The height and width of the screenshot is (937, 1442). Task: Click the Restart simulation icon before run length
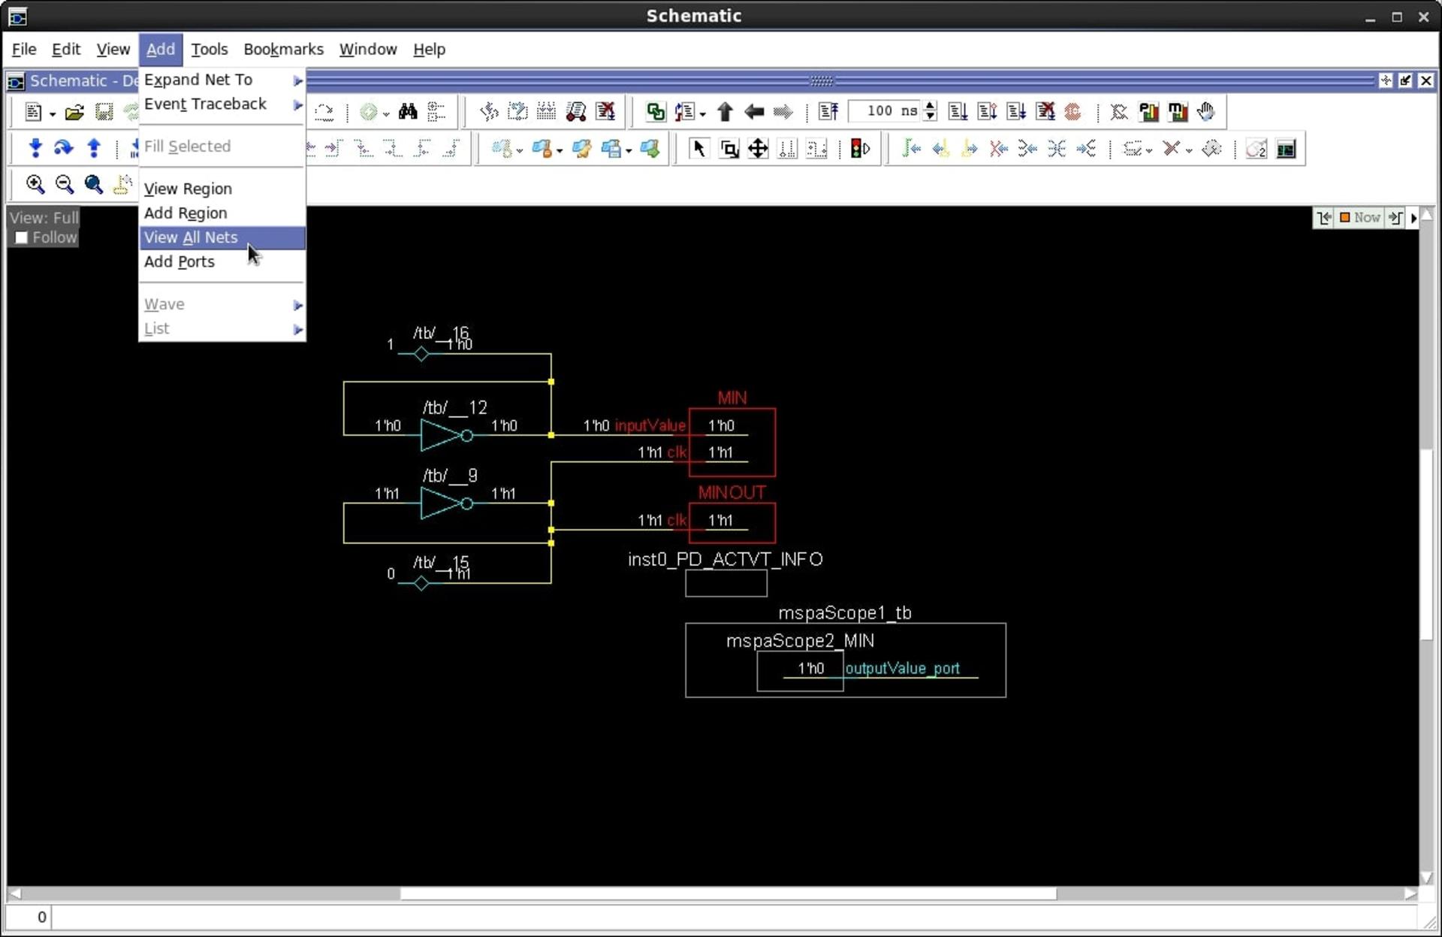point(828,112)
